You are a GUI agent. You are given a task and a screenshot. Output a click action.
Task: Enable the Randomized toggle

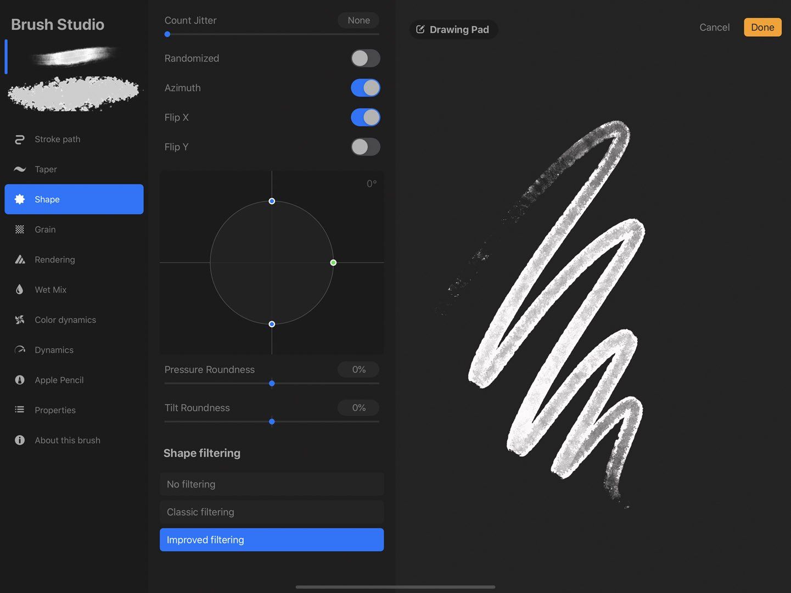tap(365, 58)
